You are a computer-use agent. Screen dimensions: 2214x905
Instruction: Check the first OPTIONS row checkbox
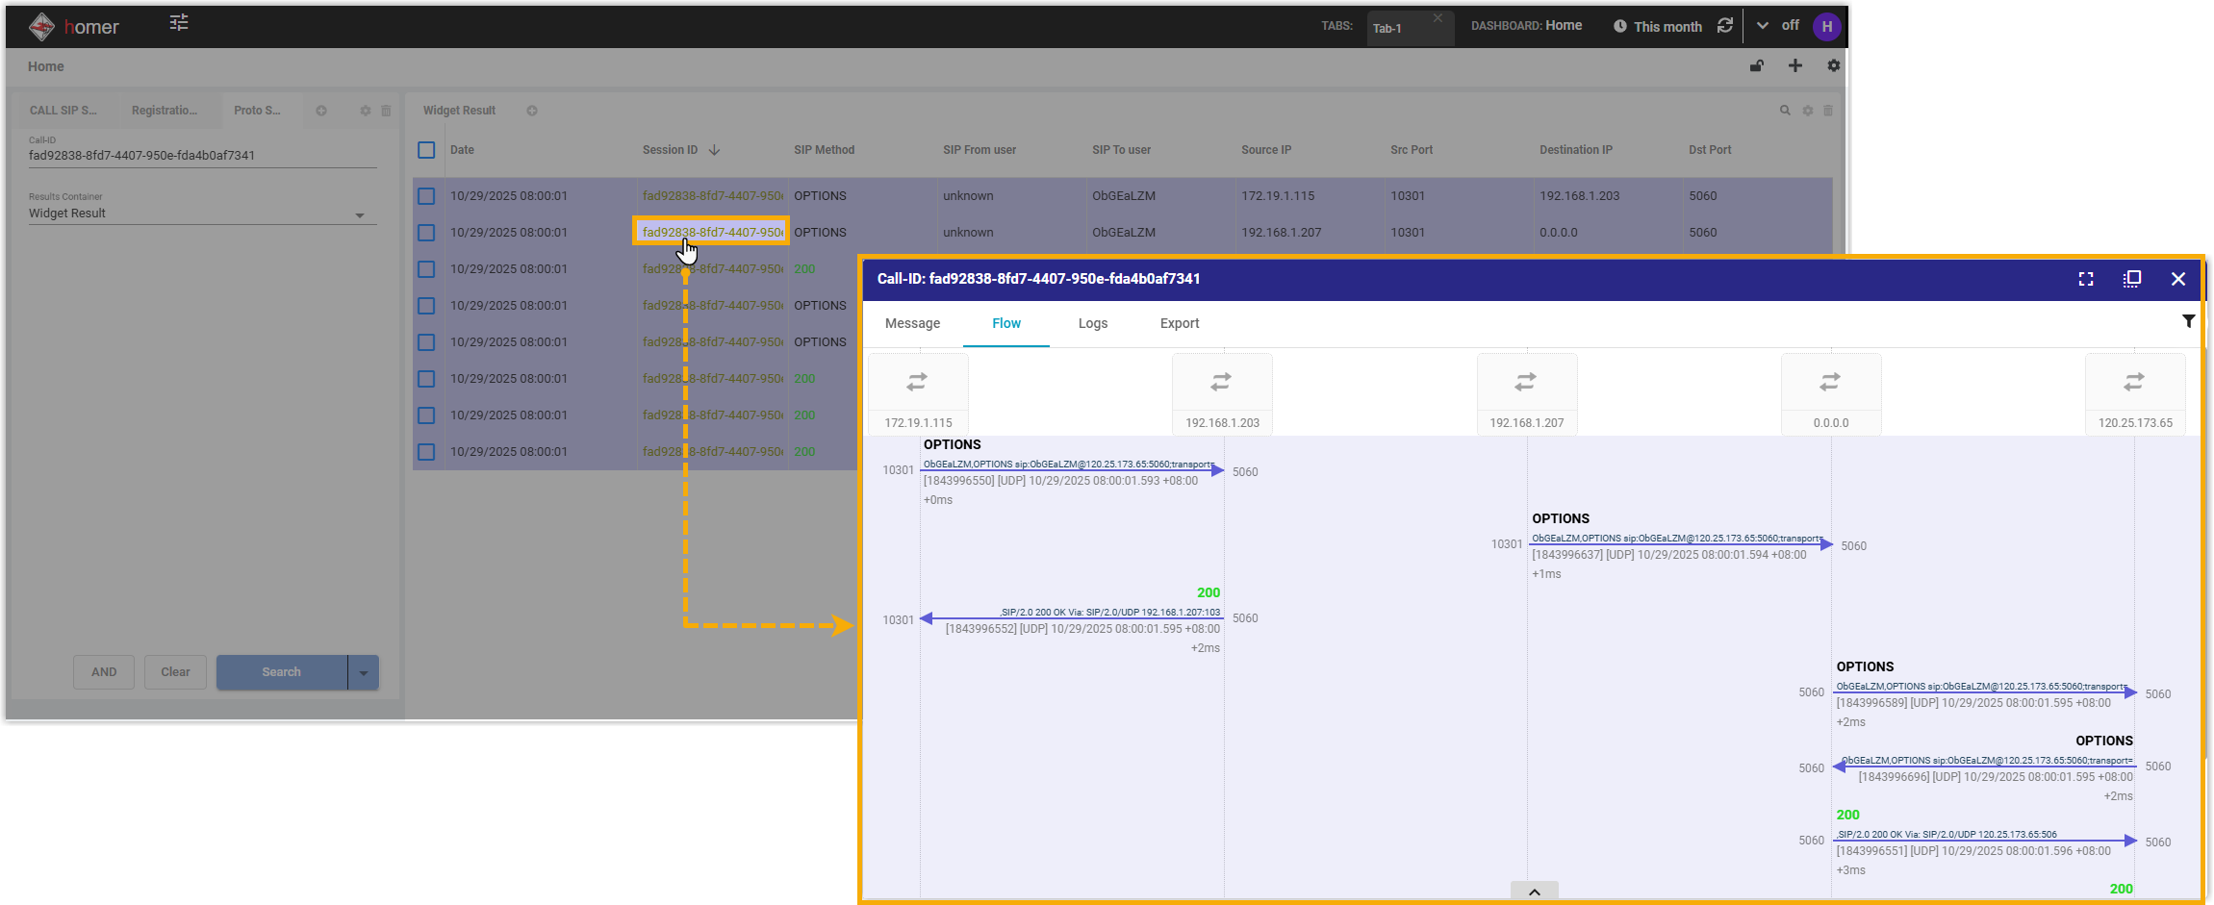[426, 196]
